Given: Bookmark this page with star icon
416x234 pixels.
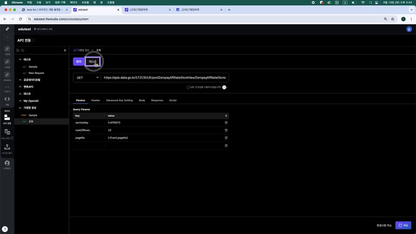Looking at the screenshot, I should [392, 19].
